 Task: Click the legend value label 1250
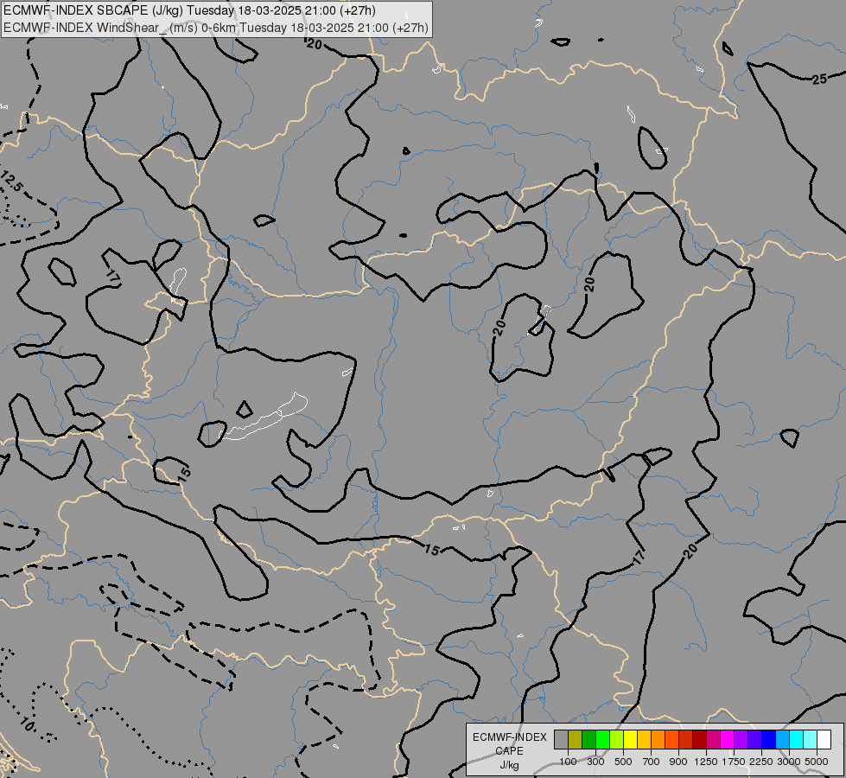pyautogui.click(x=706, y=762)
